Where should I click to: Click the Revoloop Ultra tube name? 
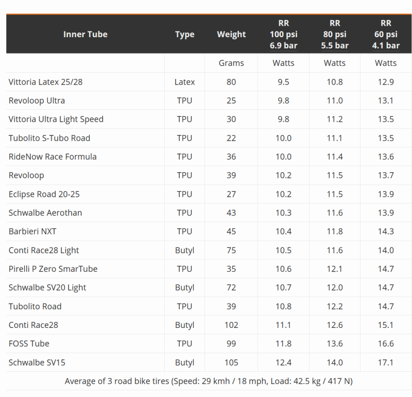37,101
